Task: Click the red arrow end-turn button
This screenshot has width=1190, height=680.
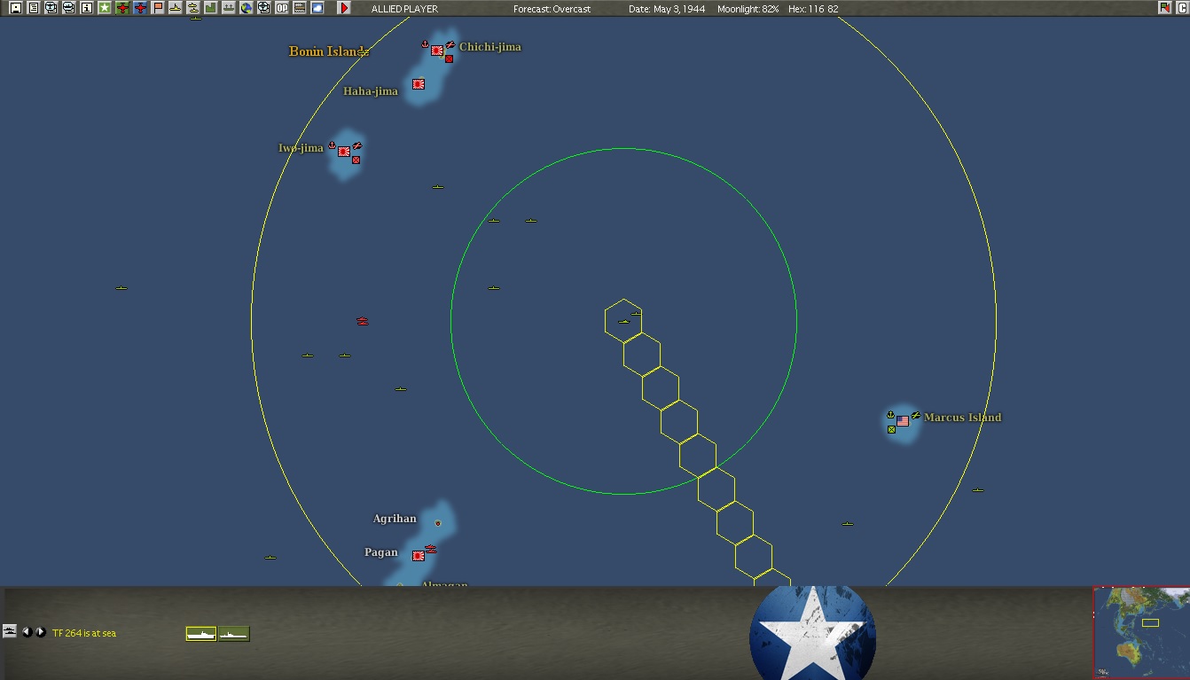Action: click(x=345, y=8)
